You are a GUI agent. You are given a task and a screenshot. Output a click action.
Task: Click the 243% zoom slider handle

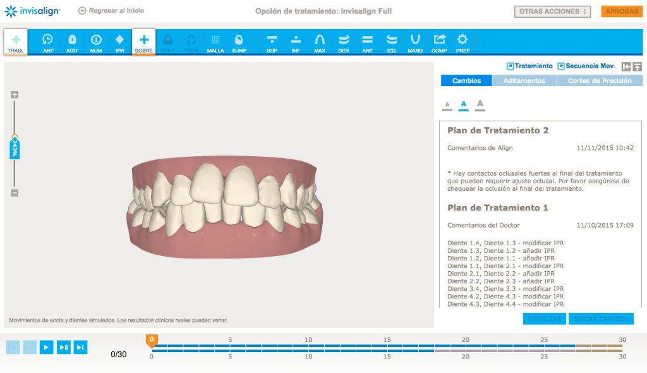point(15,147)
